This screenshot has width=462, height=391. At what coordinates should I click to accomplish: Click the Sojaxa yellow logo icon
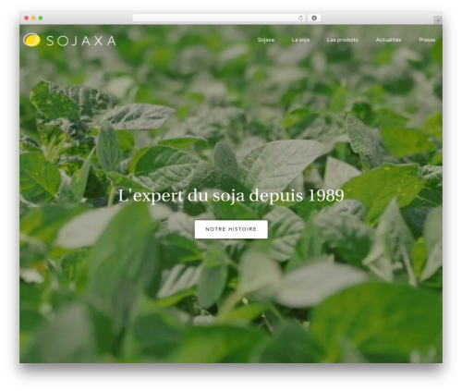[31, 40]
